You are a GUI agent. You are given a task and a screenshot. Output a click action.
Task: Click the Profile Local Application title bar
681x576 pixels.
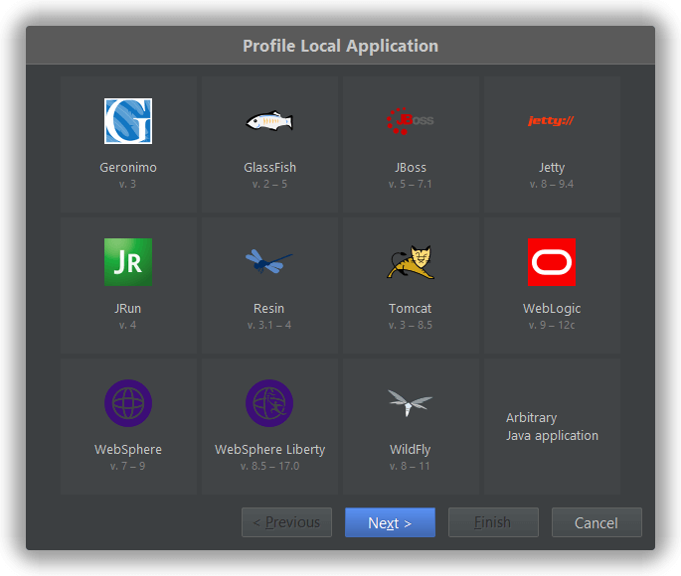pos(340,45)
